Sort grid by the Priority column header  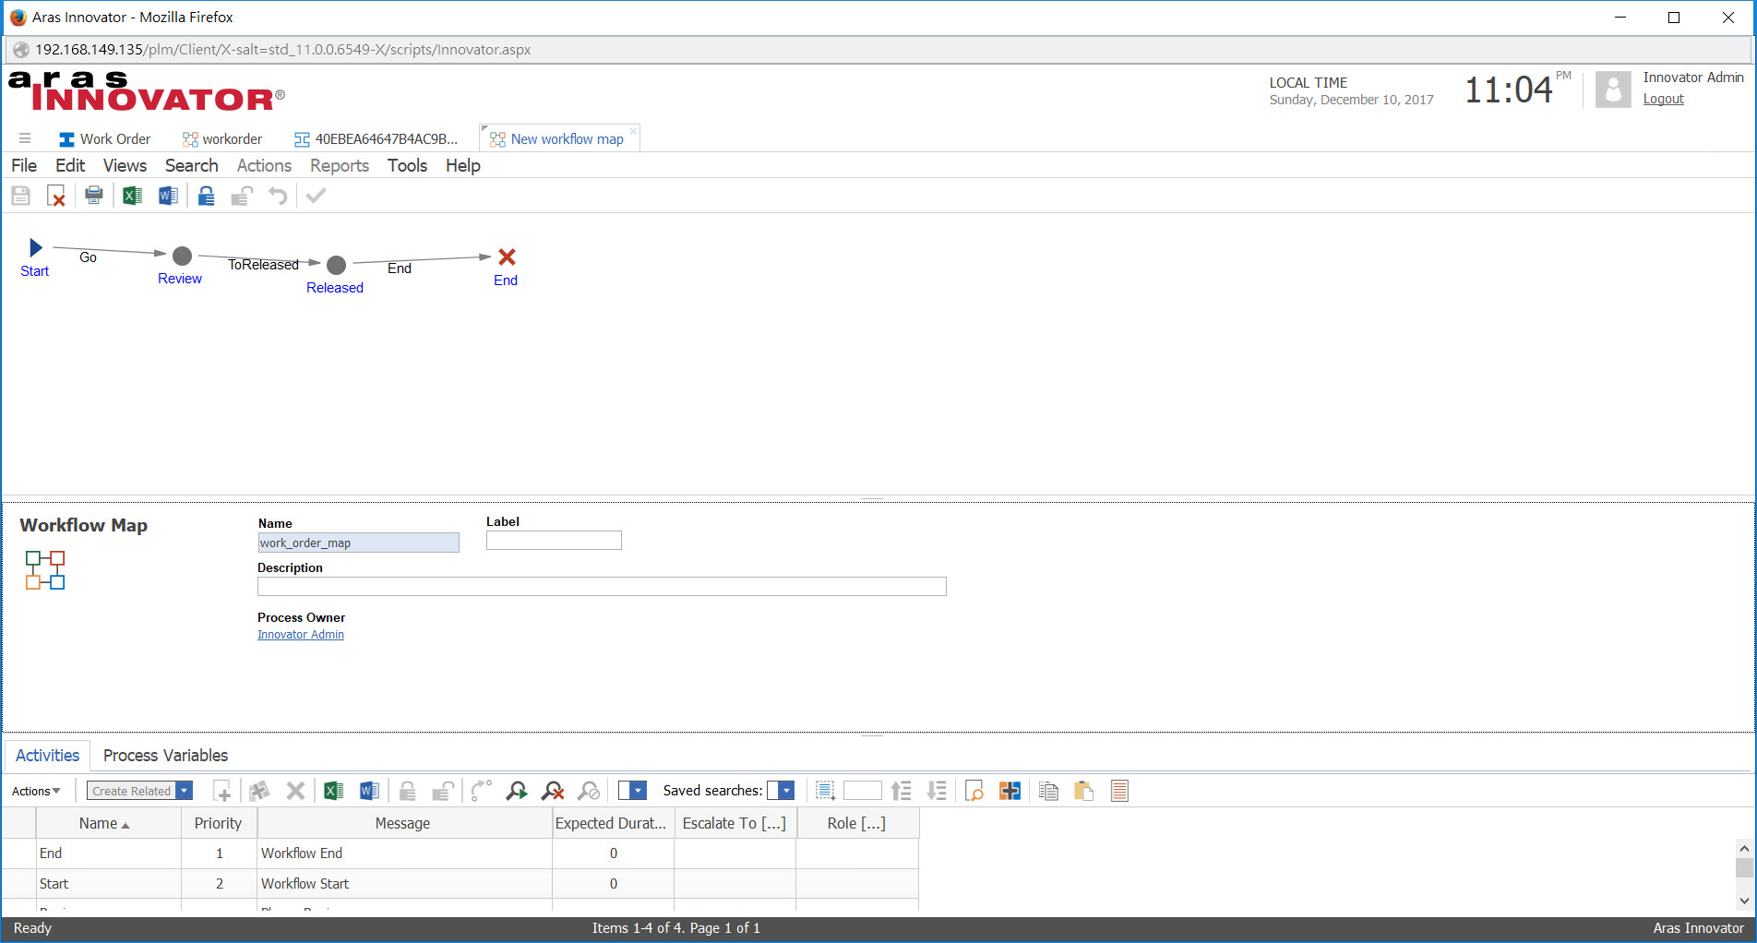[x=219, y=823]
